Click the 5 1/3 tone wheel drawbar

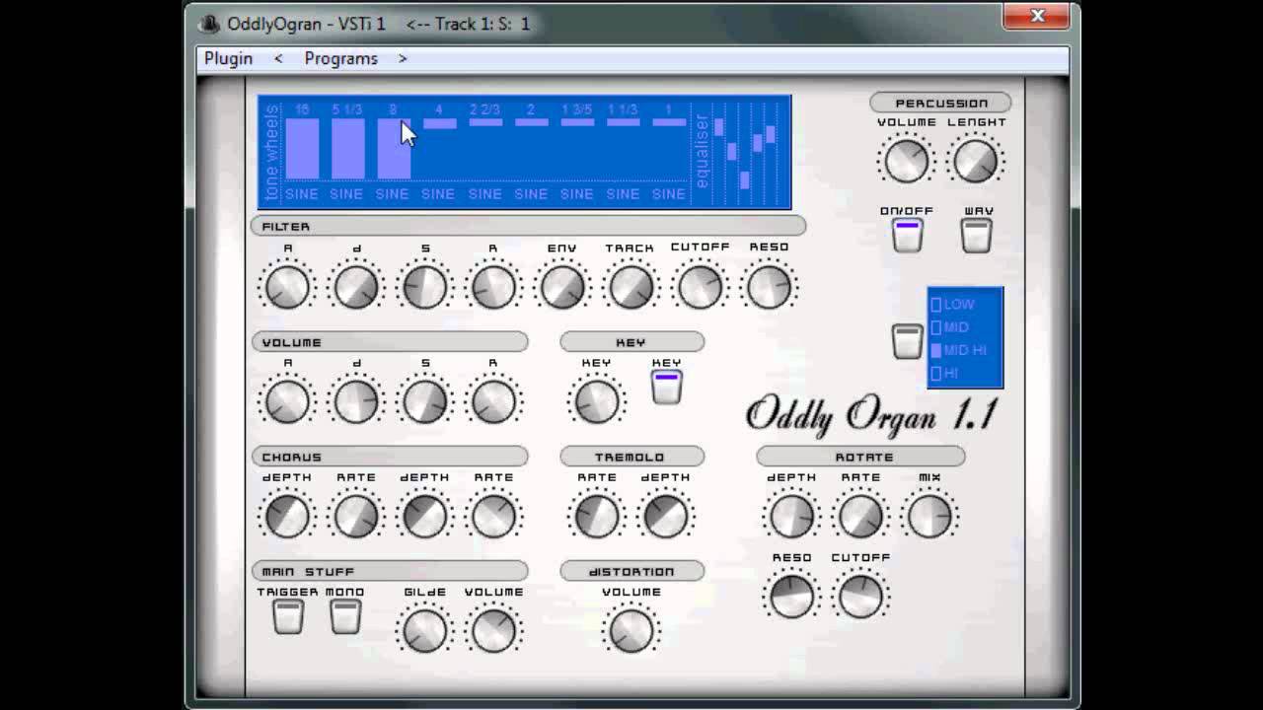pos(347,149)
